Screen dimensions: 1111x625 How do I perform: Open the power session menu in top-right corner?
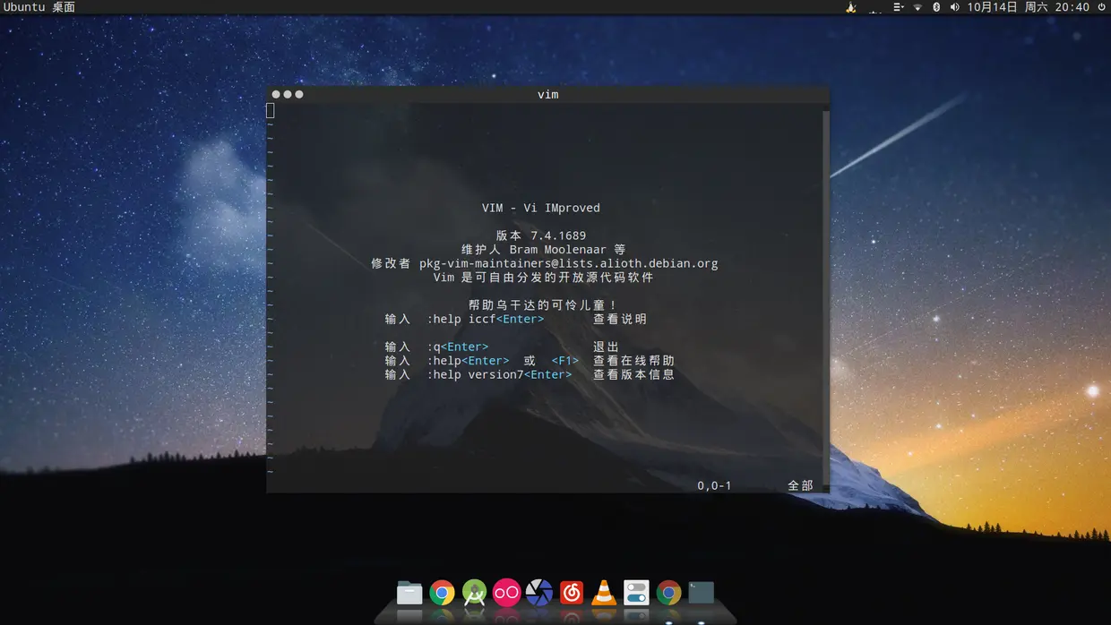(x=1102, y=7)
